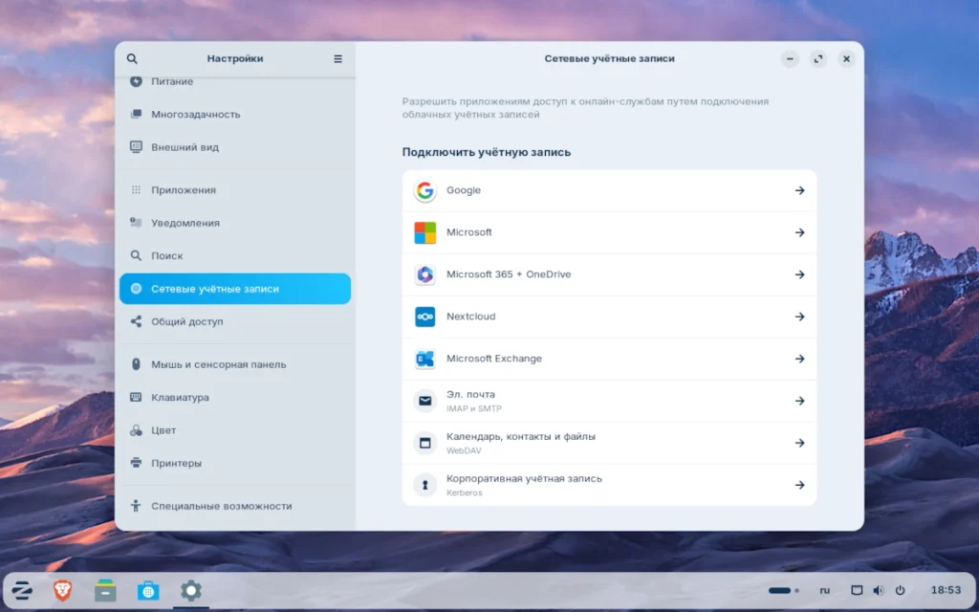Click the Microsoft 365 + OneDrive logo
This screenshot has height=612, width=979.
425,274
